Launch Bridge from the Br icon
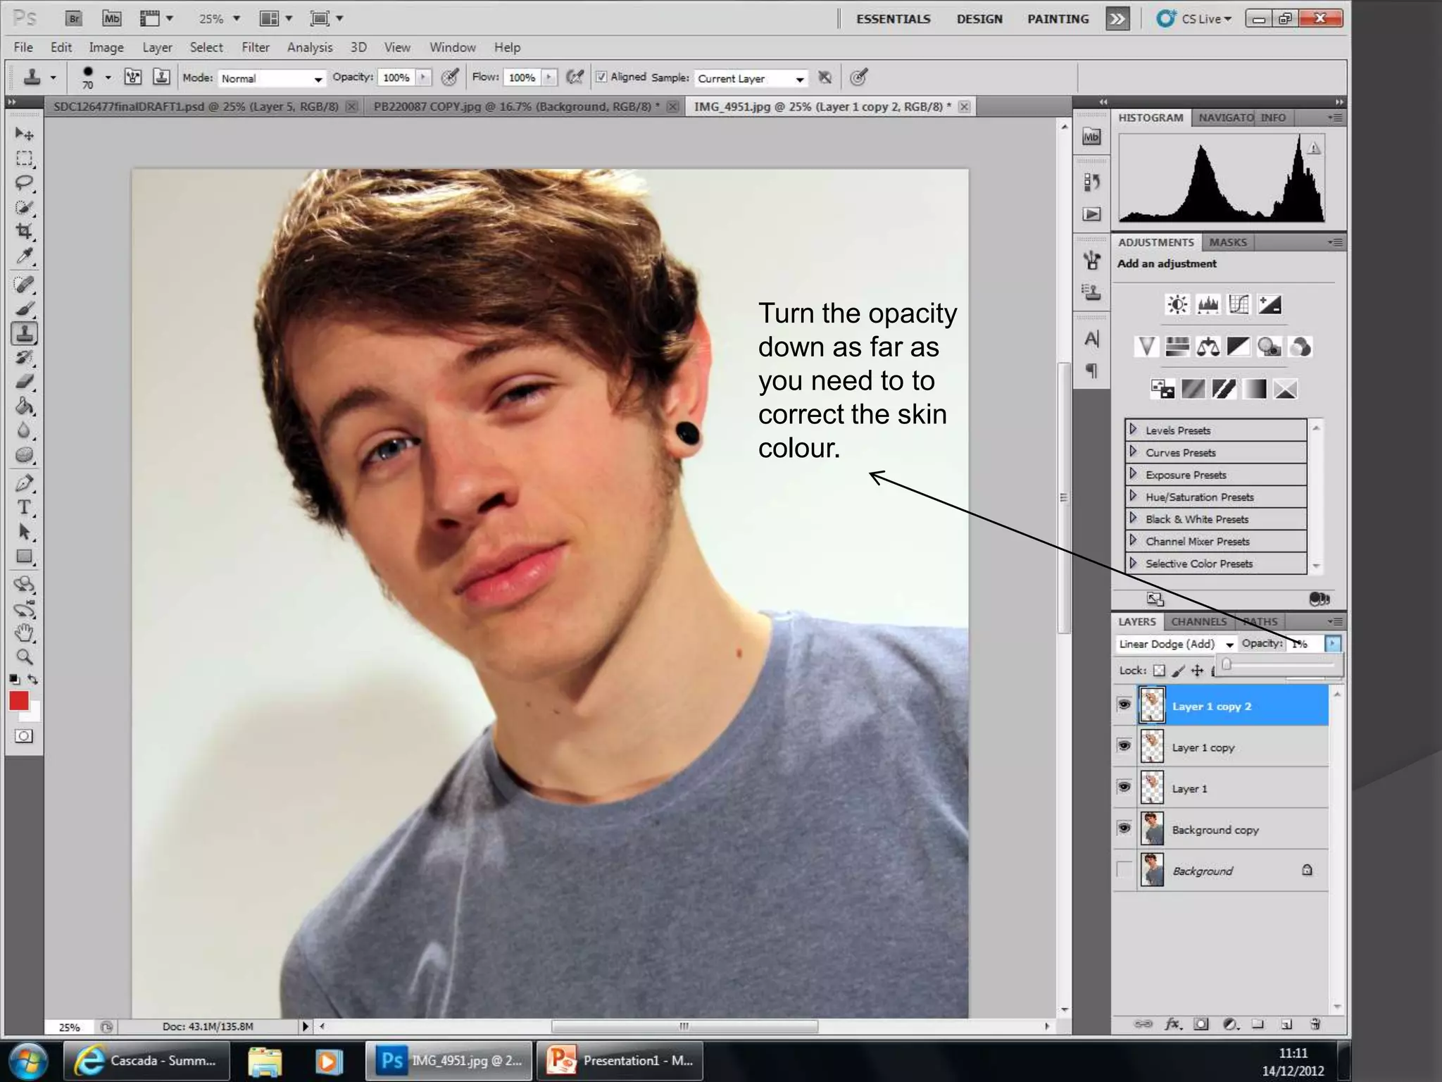Image resolution: width=1442 pixels, height=1082 pixels. click(74, 18)
